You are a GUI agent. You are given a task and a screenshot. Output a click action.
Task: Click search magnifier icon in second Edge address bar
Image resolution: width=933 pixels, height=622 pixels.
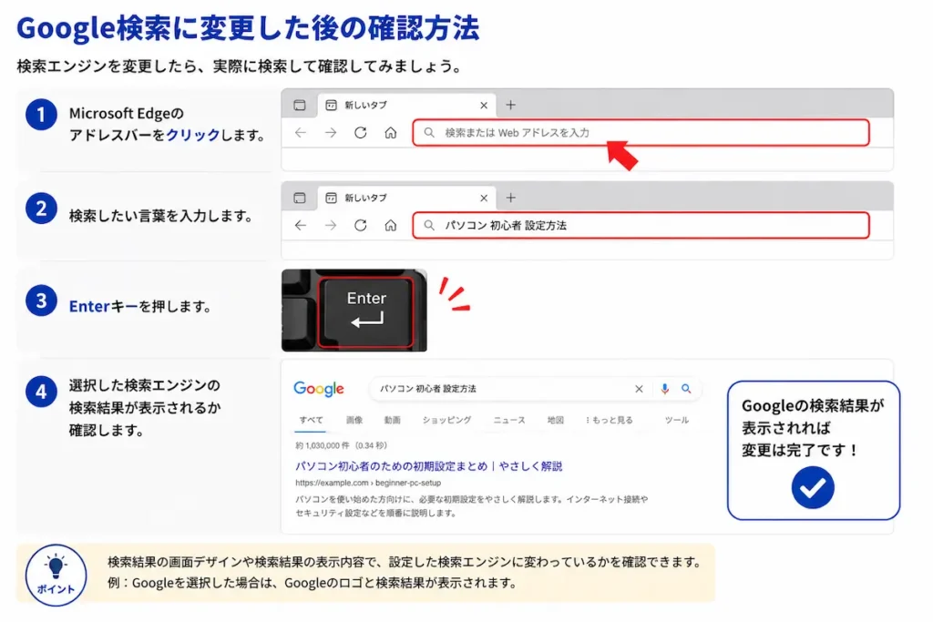pos(428,225)
